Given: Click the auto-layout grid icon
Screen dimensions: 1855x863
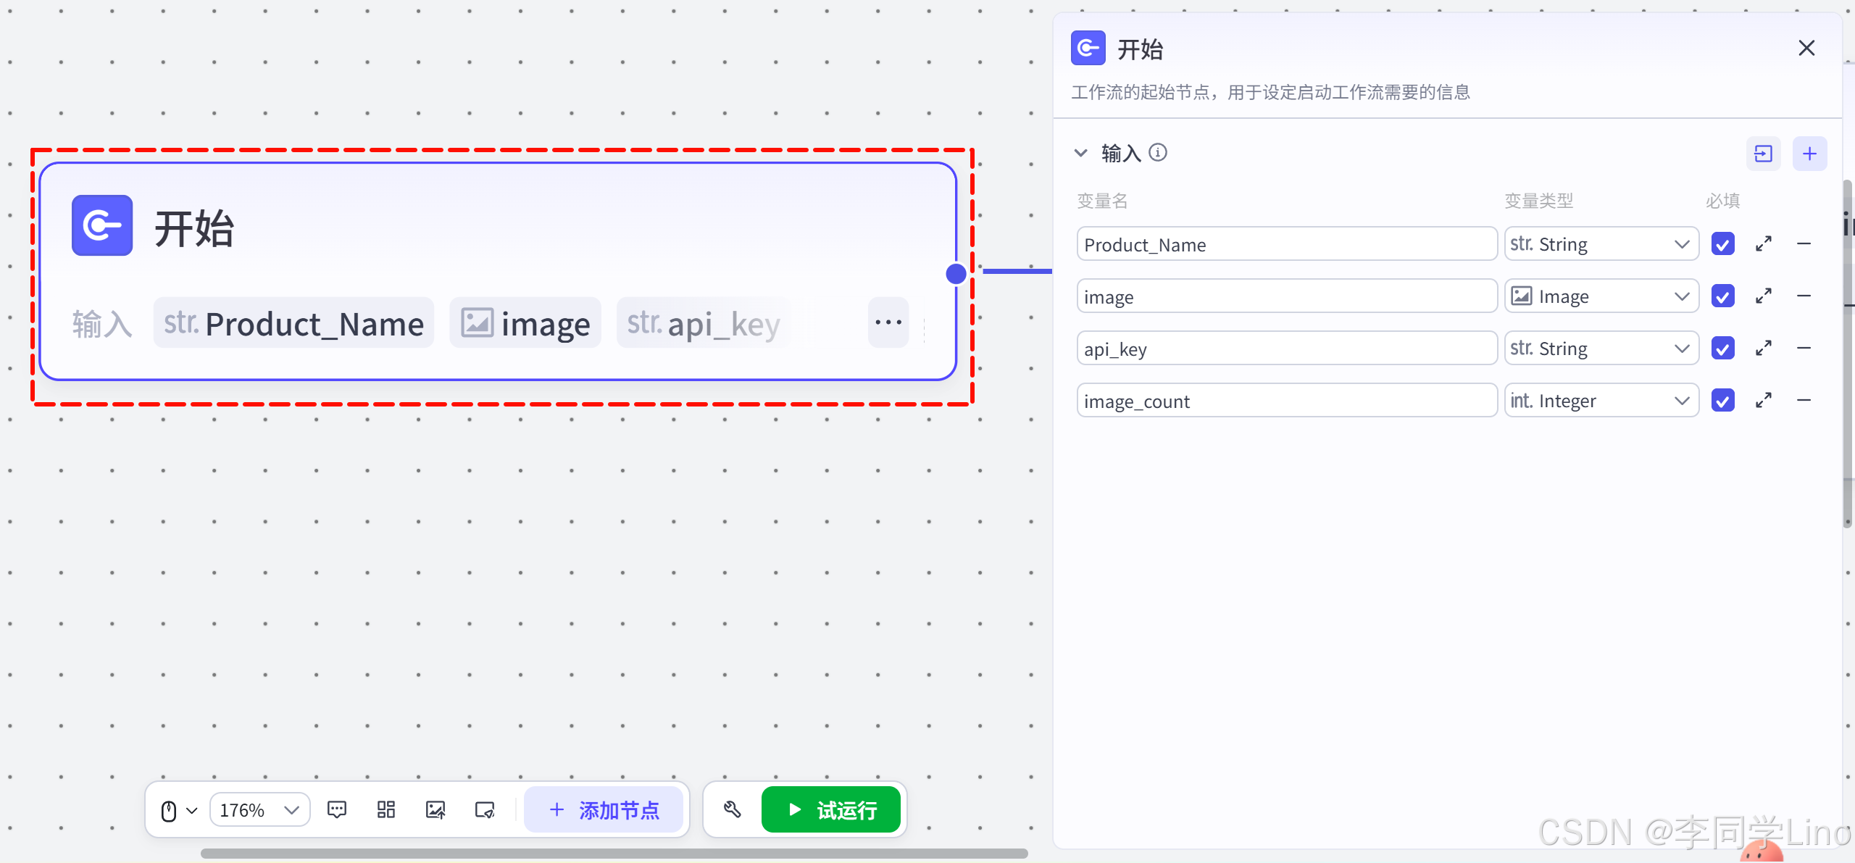Looking at the screenshot, I should coord(386,809).
